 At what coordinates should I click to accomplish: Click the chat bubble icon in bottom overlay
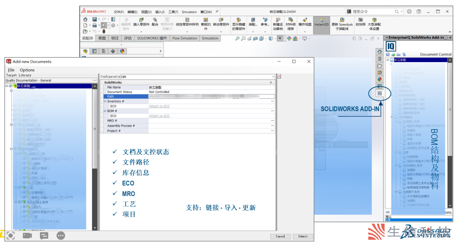tap(44, 236)
